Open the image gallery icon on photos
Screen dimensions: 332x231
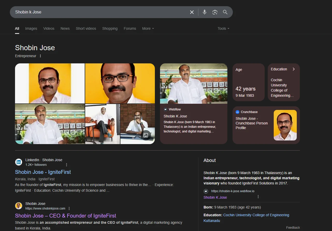click(x=146, y=135)
